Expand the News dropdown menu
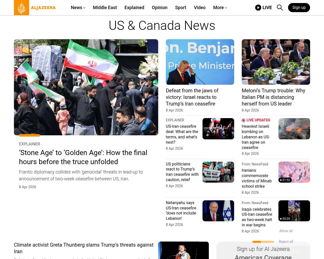324x259 pixels. (x=78, y=8)
